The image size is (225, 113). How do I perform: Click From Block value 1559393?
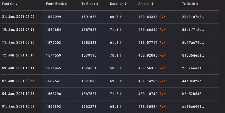pos(54,107)
